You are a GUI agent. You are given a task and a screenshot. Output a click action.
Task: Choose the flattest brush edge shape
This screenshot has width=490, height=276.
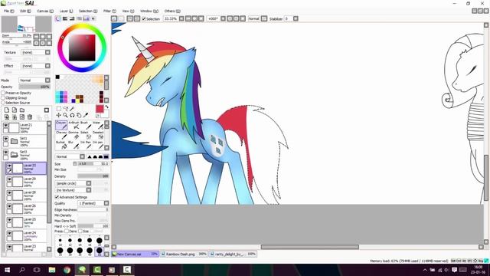click(106, 156)
